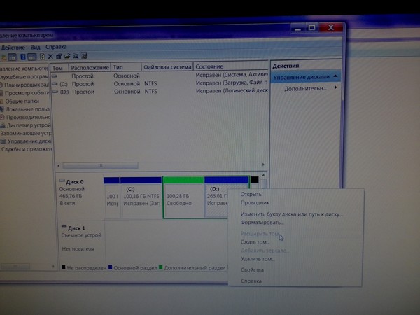420x315 pixels.
Task: Select Просмотр событий in the tree
Action: [x=27, y=93]
